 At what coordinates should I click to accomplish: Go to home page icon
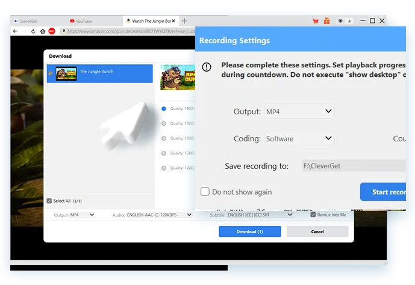43,31
